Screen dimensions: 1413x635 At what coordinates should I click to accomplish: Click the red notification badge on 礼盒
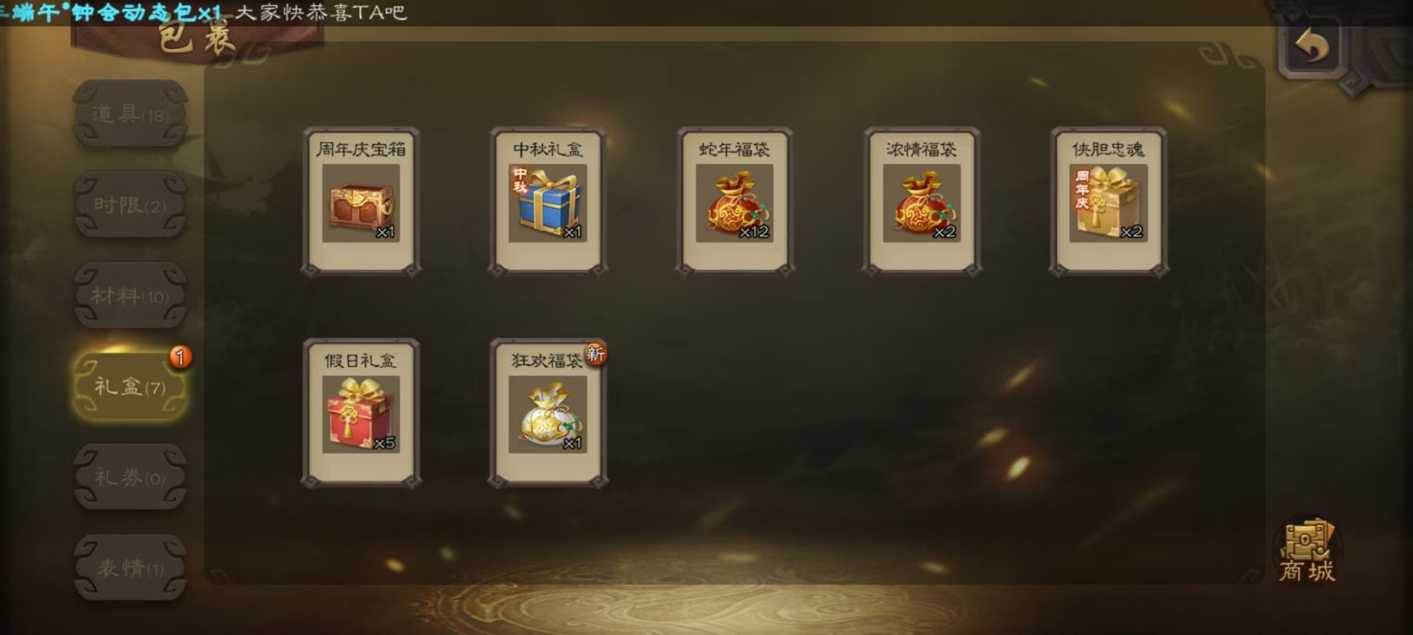[180, 357]
